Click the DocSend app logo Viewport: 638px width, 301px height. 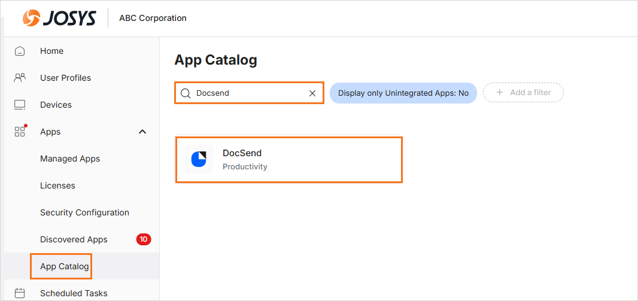click(199, 159)
